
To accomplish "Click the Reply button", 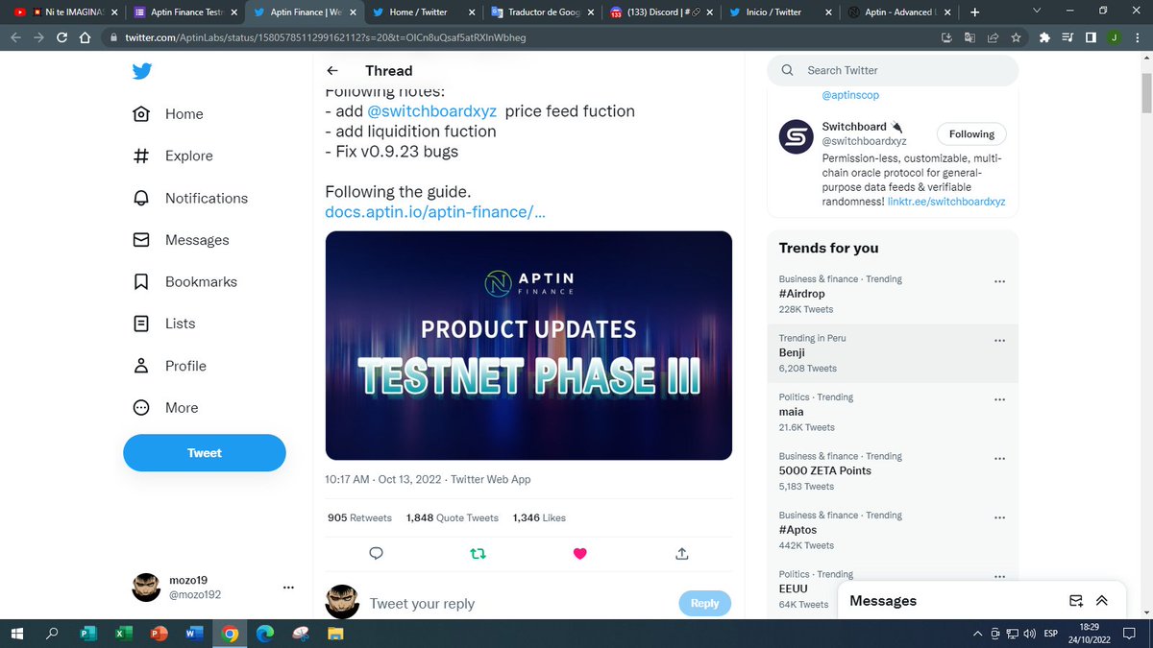I will (704, 603).
